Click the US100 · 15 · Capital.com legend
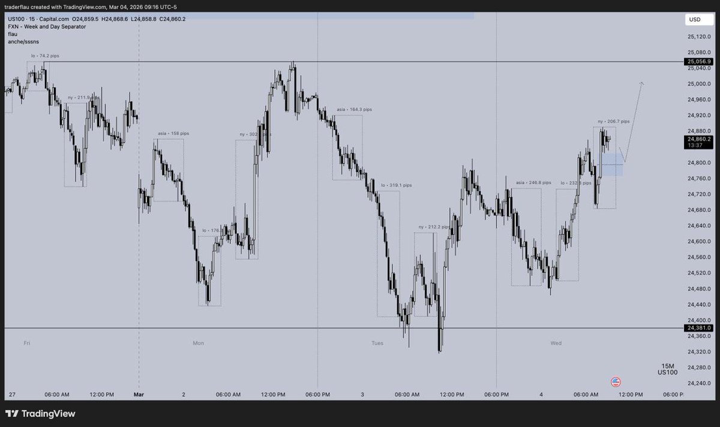720x427 pixels. tap(38, 19)
